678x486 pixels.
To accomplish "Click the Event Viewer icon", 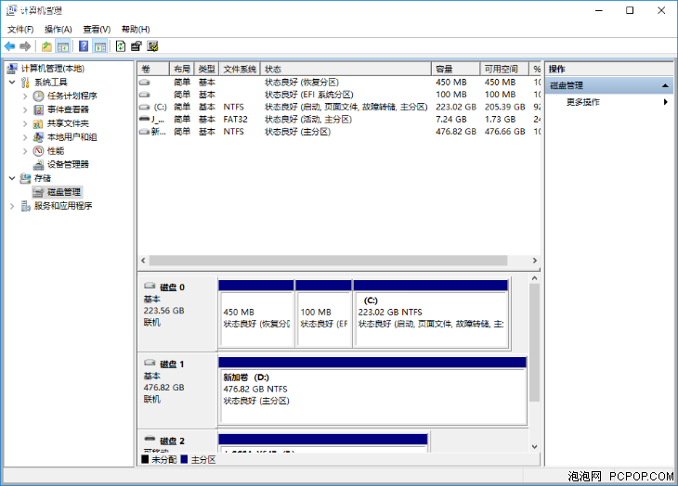I will (x=38, y=109).
